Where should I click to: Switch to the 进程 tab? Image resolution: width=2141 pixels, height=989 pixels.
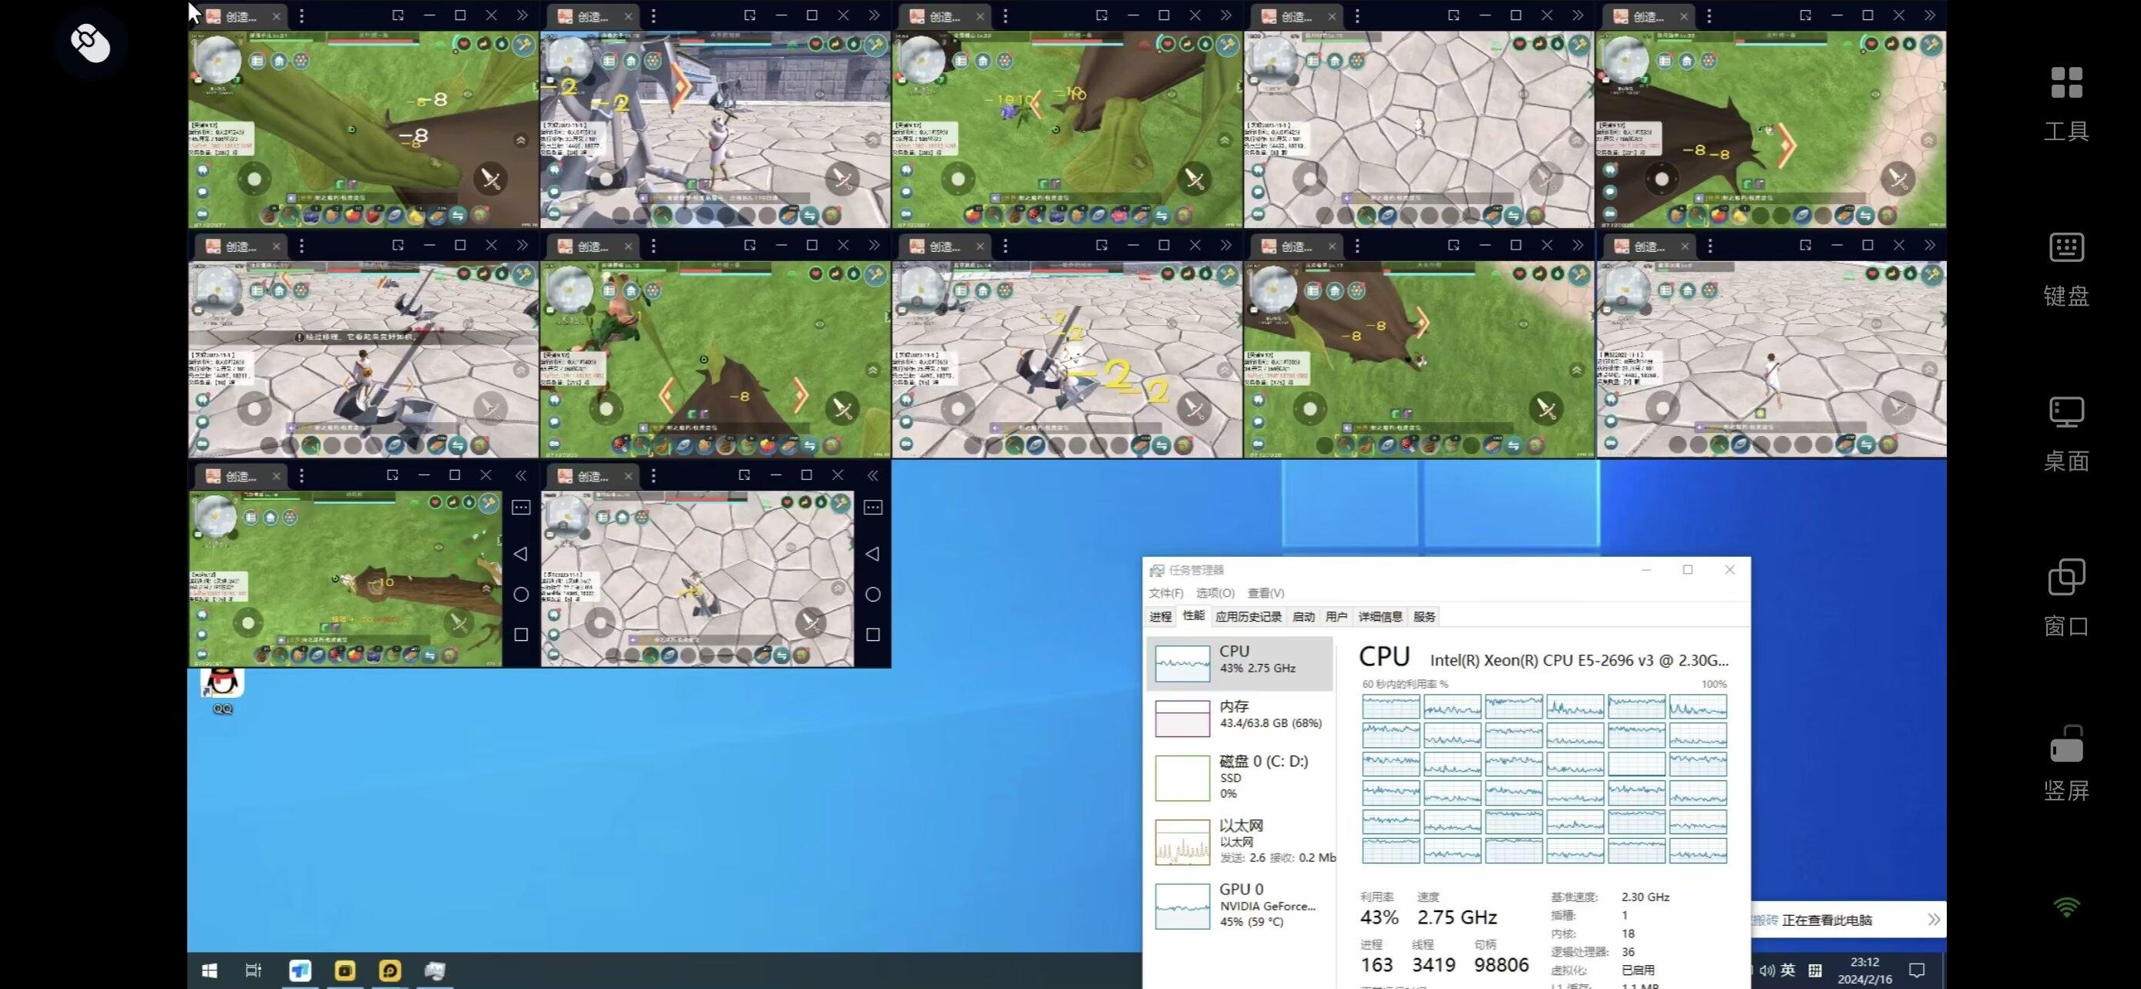click(1160, 617)
